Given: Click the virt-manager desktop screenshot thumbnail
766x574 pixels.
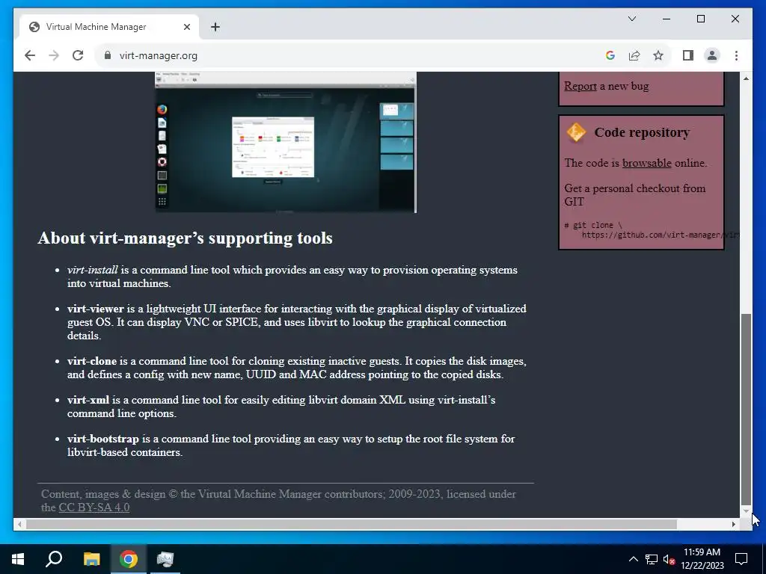Looking at the screenshot, I should pos(286,142).
